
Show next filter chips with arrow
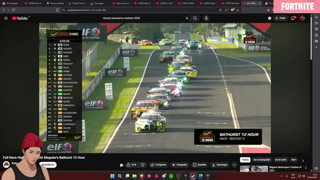[x=303, y=161]
